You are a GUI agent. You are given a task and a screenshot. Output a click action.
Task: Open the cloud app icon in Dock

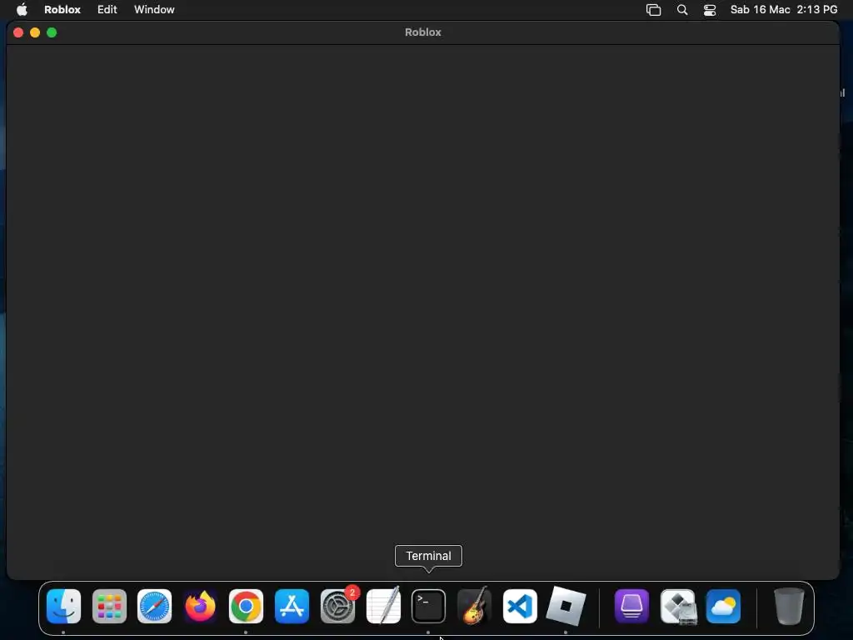(x=724, y=607)
